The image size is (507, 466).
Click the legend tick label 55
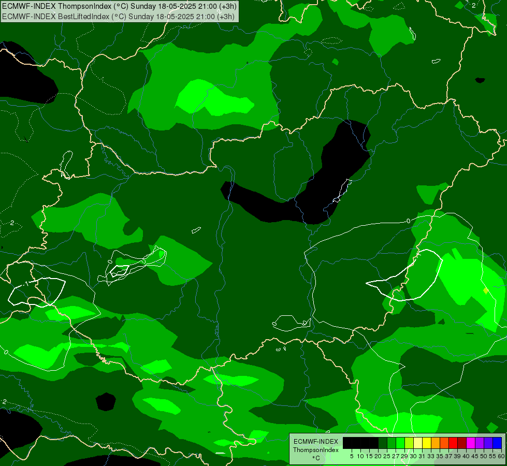[x=492, y=456]
